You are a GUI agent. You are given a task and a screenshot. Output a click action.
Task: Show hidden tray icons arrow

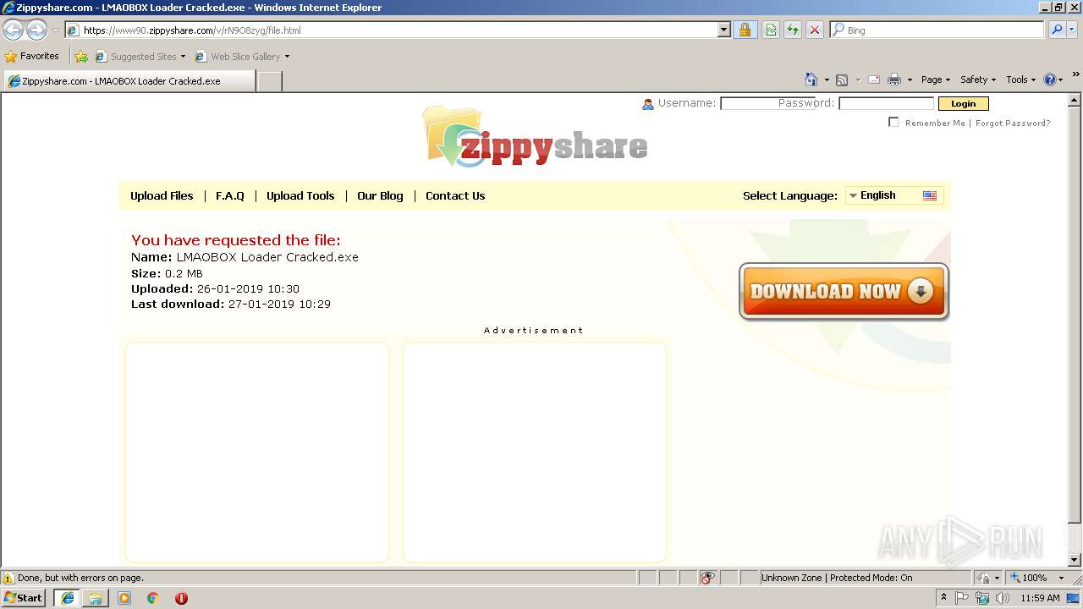pos(944,597)
